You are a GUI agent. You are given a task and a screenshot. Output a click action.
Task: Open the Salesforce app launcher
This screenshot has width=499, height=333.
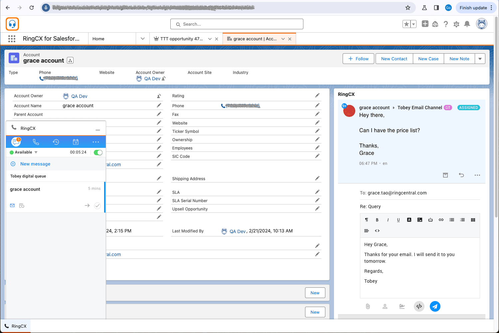pyautogui.click(x=12, y=39)
